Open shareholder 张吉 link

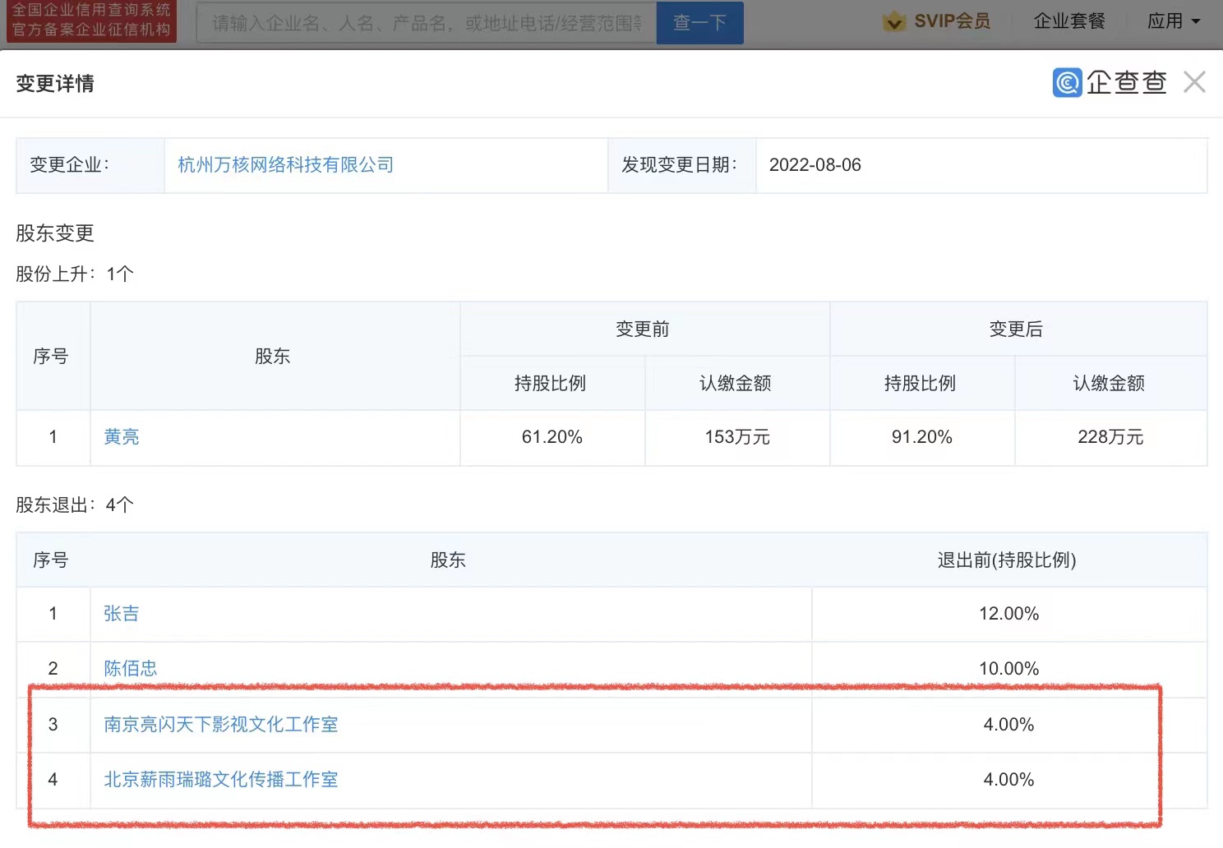[x=122, y=614]
